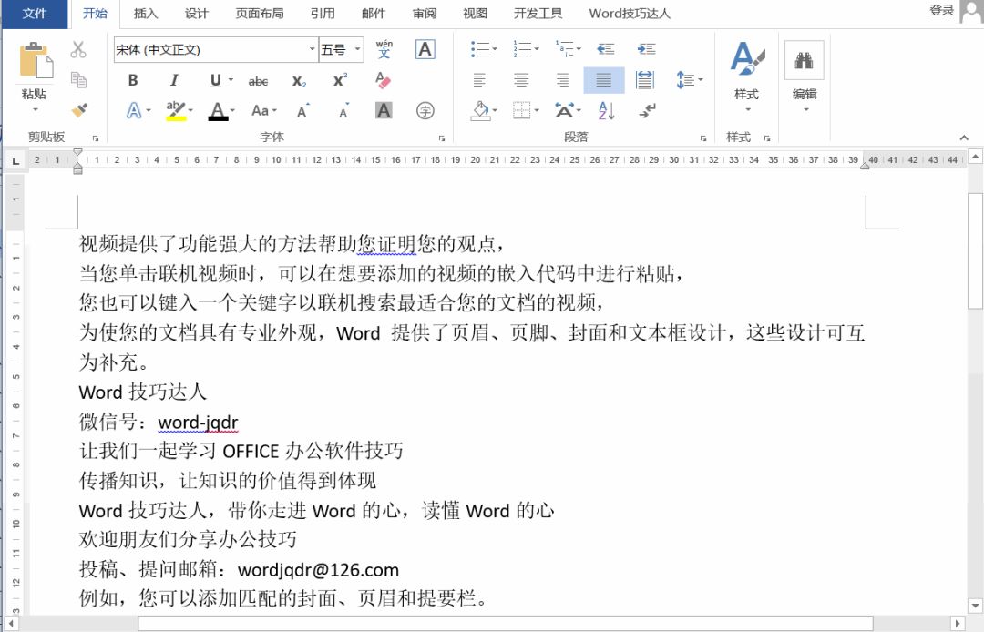Open the 文件 File tab

[35, 13]
